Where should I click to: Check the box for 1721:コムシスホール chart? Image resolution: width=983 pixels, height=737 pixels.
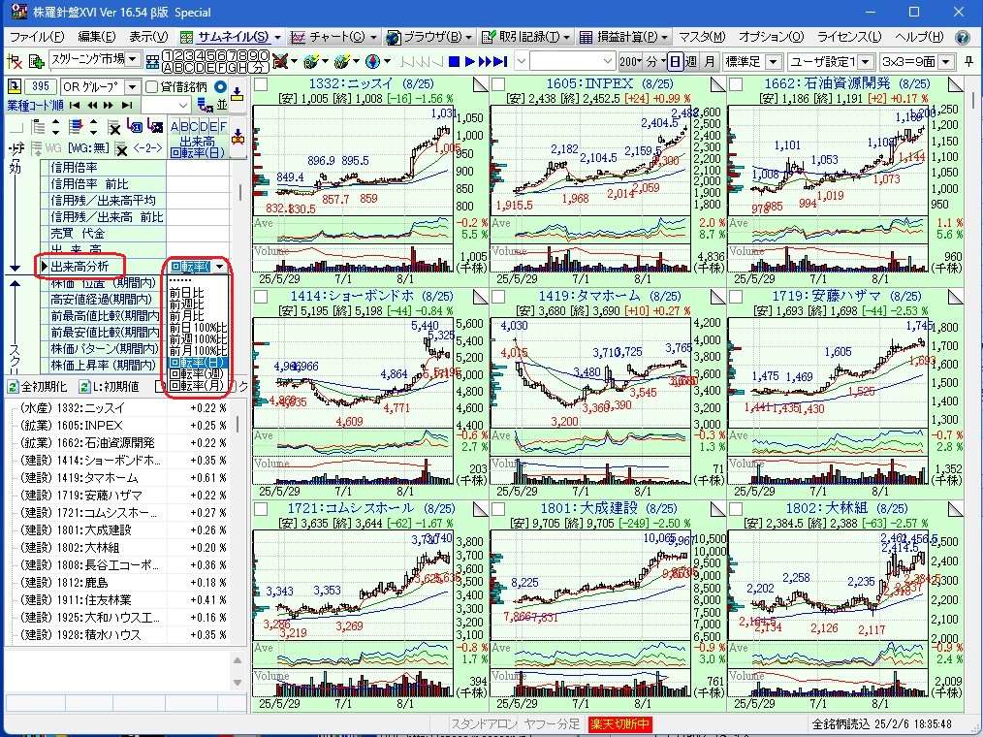pos(261,509)
